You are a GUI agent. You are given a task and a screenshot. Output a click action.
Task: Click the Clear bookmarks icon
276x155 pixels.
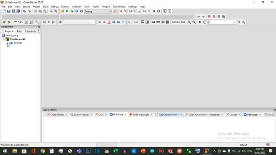click(x=223, y=16)
